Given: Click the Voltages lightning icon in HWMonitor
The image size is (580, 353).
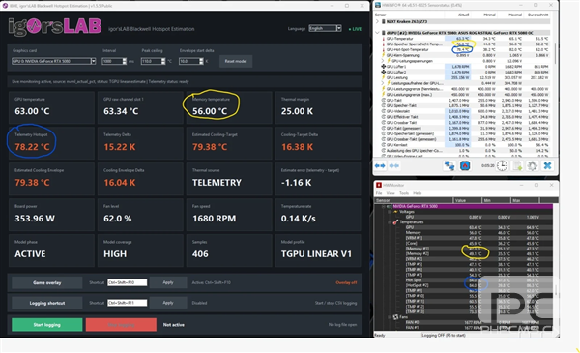Looking at the screenshot, I should (395, 212).
